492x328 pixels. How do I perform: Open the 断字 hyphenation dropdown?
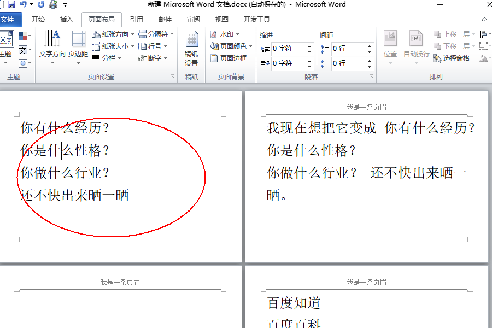tap(152, 58)
